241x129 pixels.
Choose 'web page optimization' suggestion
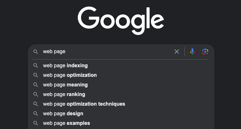point(70,75)
